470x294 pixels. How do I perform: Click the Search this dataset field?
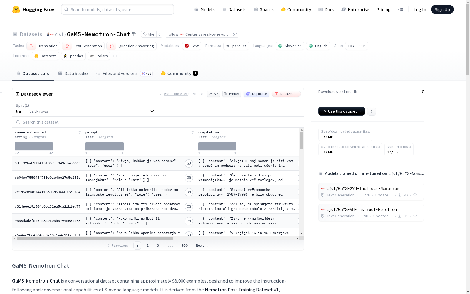[158, 122]
